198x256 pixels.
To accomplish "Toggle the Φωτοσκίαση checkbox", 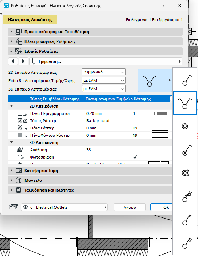I will [x=135, y=157].
